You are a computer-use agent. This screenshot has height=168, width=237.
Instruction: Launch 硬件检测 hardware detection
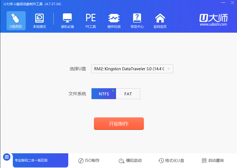click(114, 21)
